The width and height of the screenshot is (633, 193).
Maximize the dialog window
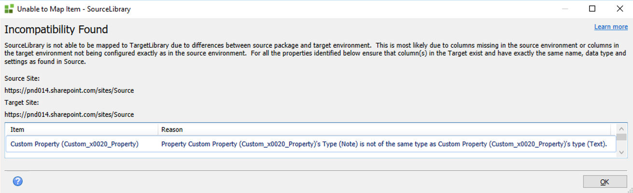pyautogui.click(x=592, y=9)
